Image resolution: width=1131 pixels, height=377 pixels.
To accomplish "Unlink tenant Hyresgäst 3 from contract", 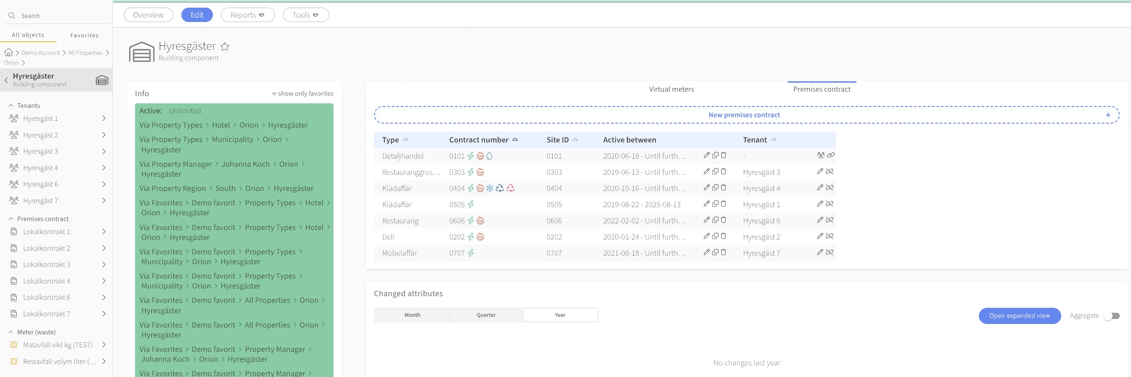I will coord(830,172).
